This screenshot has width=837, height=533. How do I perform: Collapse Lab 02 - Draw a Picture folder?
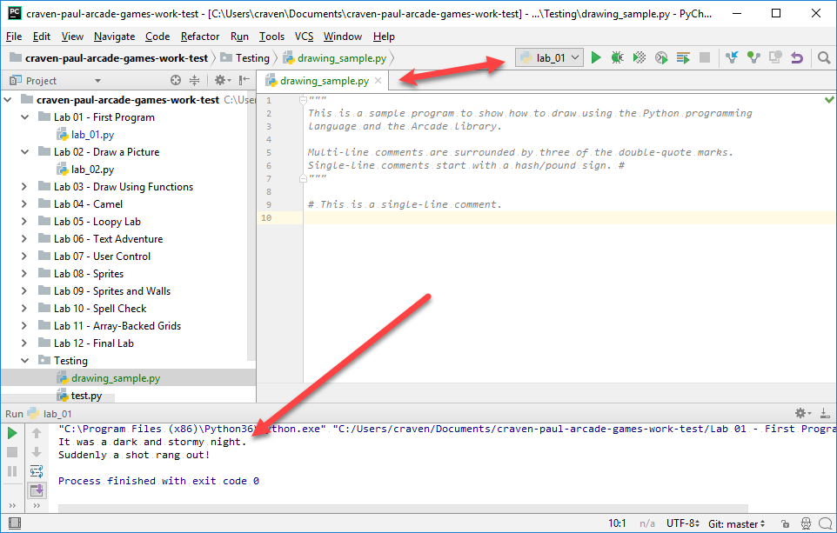click(24, 152)
